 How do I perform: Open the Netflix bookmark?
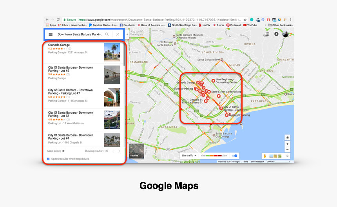click(205, 25)
